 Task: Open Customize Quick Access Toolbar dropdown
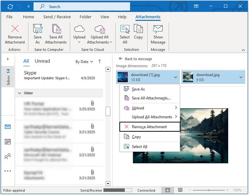coord(29,6)
